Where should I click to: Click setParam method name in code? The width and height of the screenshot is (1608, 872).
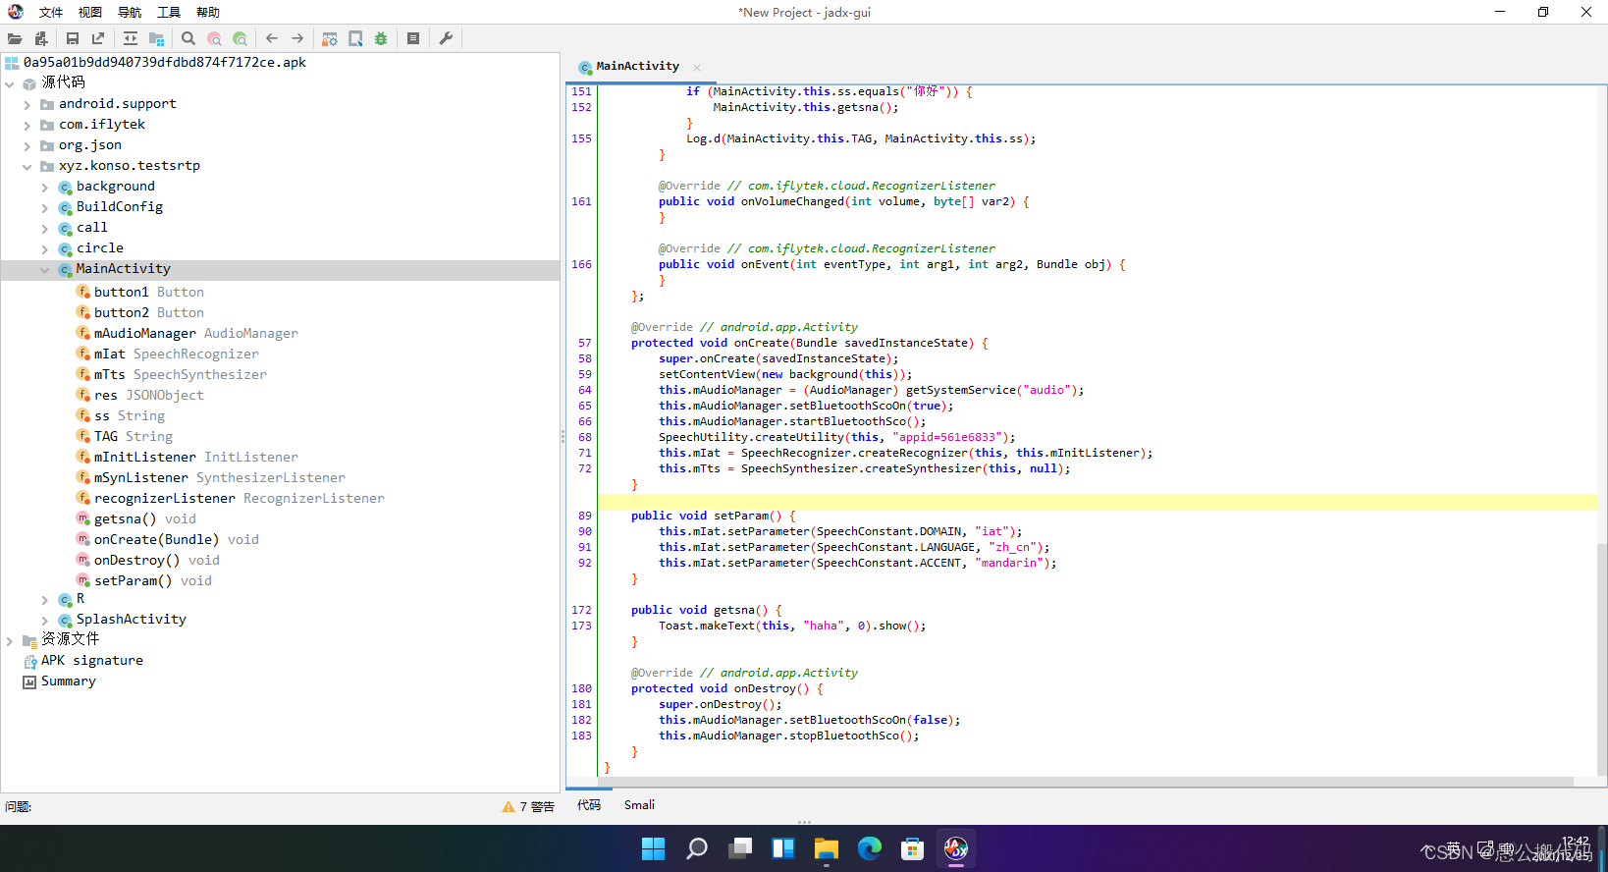741,516
